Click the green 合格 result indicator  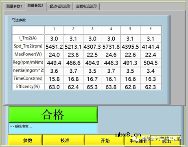click(x=53, y=115)
